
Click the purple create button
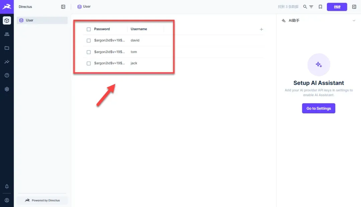coord(337,7)
